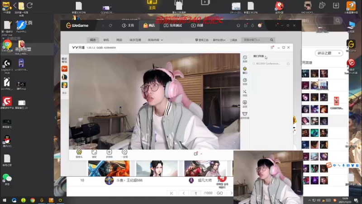Open the 窗口 layers panel in YY开播
Viewport: 362px width, 204px height.
tap(245, 70)
